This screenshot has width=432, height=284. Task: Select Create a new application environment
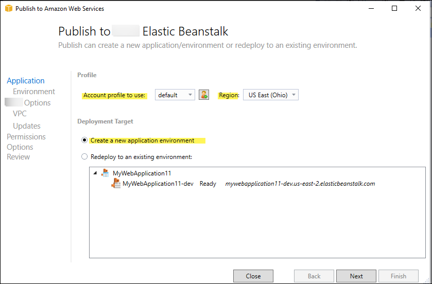(85, 140)
